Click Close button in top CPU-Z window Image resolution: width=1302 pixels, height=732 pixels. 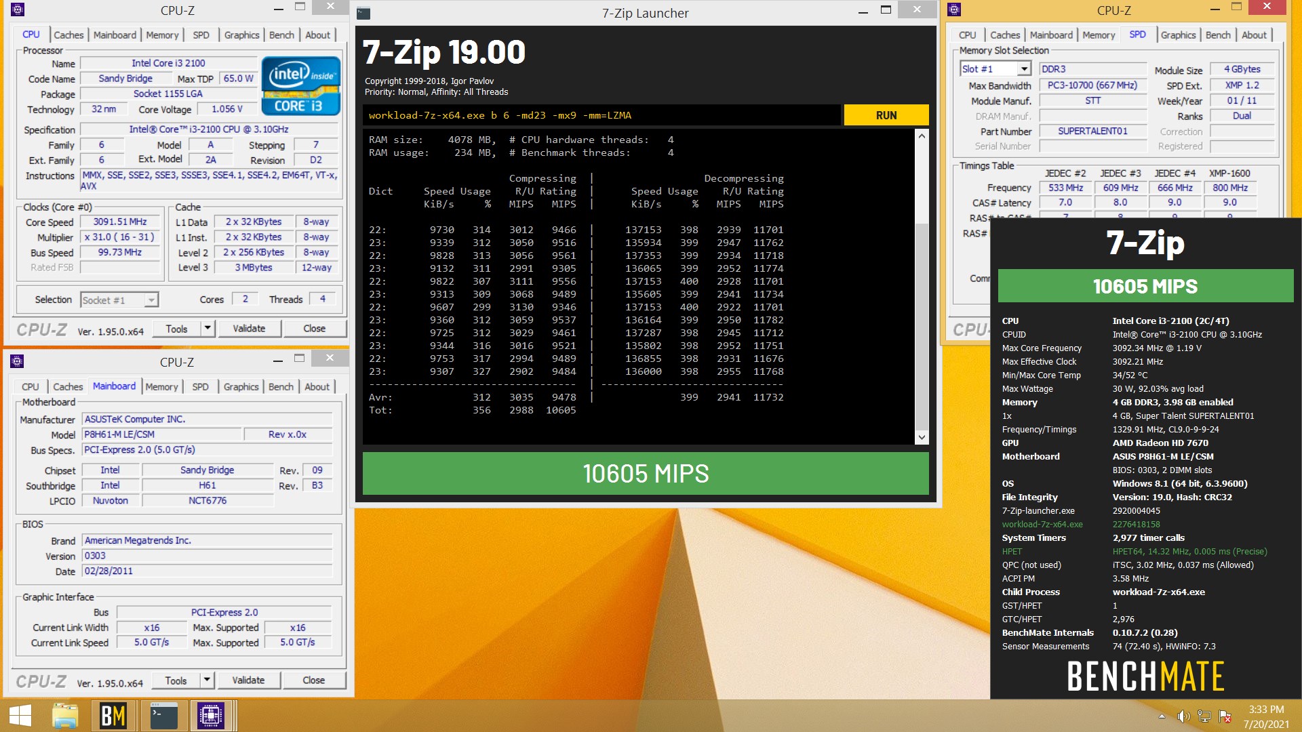click(x=314, y=328)
